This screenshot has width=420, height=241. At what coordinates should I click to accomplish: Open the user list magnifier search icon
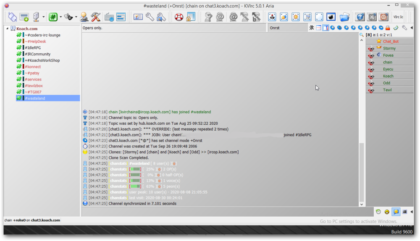362,35
